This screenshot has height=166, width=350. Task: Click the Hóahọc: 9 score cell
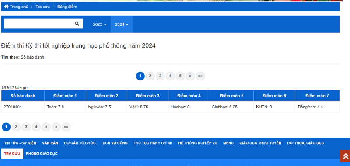click(x=189, y=107)
